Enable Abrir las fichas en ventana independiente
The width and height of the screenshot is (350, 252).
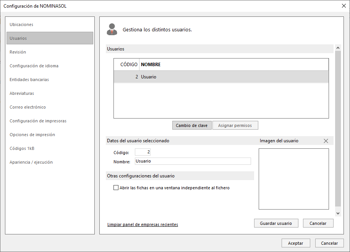116,188
